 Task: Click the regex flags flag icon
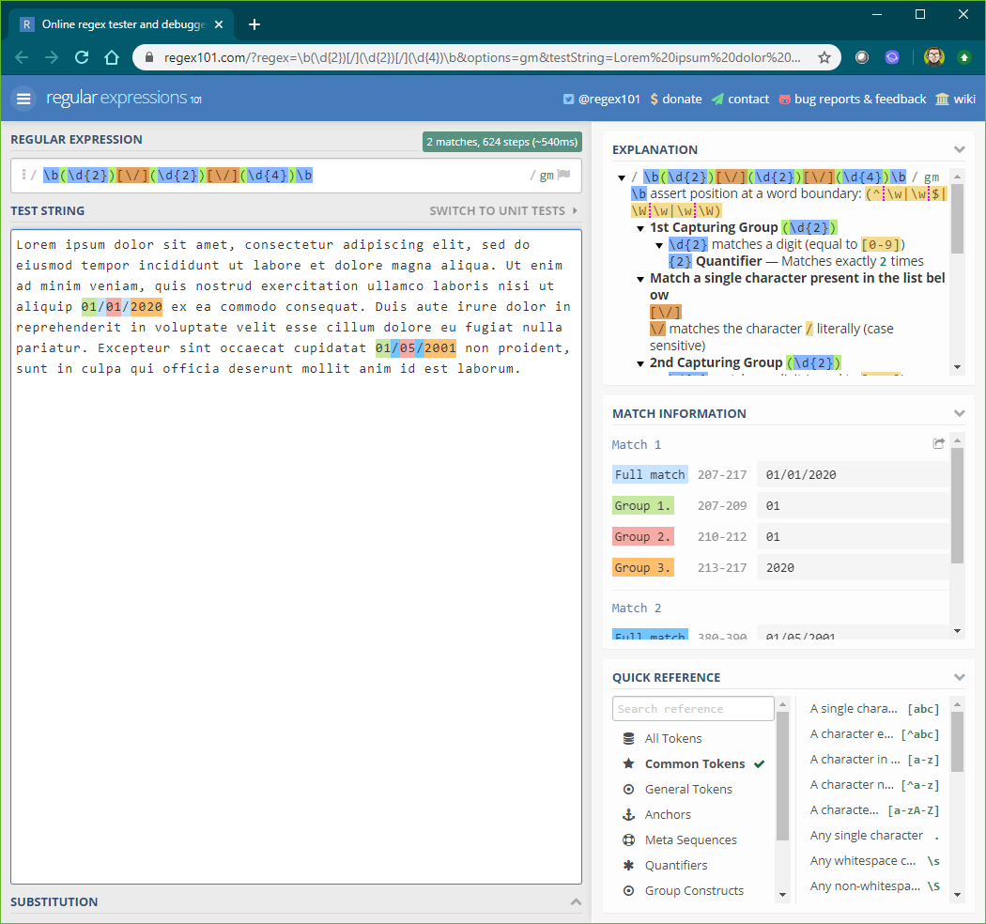[x=563, y=175]
